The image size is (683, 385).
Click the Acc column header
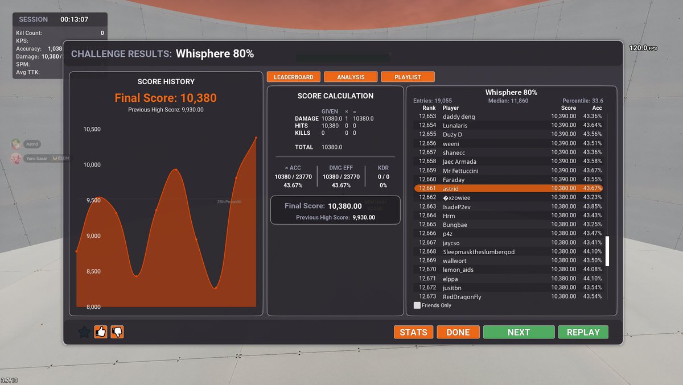[x=596, y=108]
